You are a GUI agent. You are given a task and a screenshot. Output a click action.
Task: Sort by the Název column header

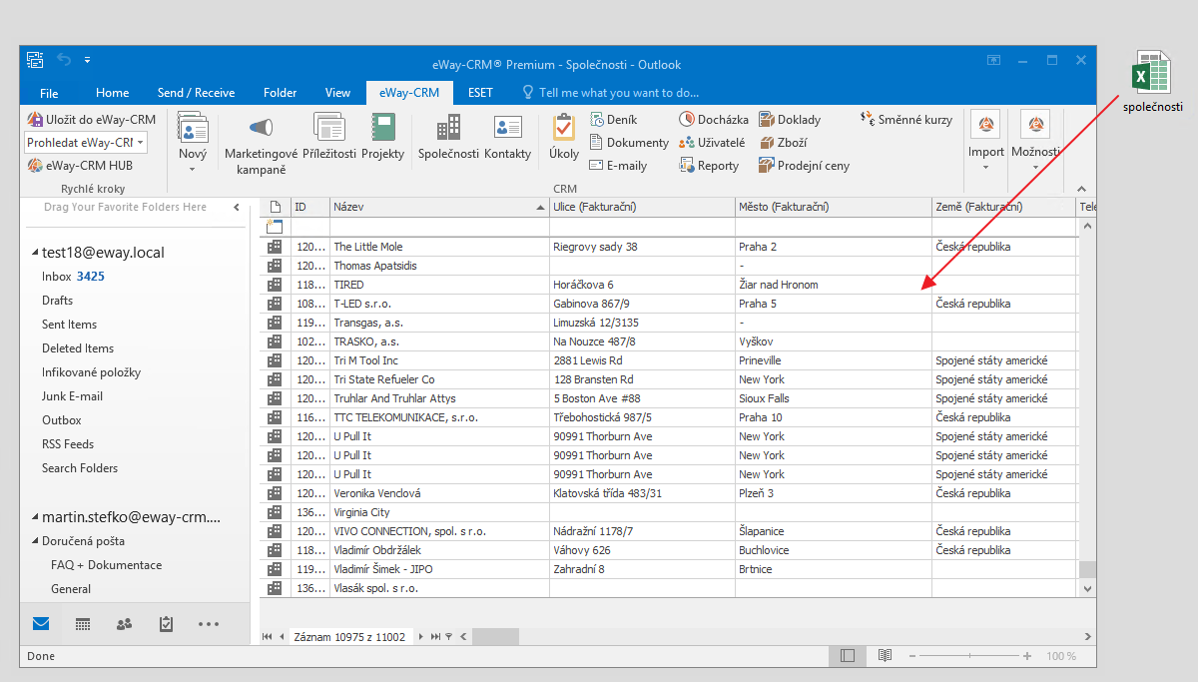click(440, 207)
